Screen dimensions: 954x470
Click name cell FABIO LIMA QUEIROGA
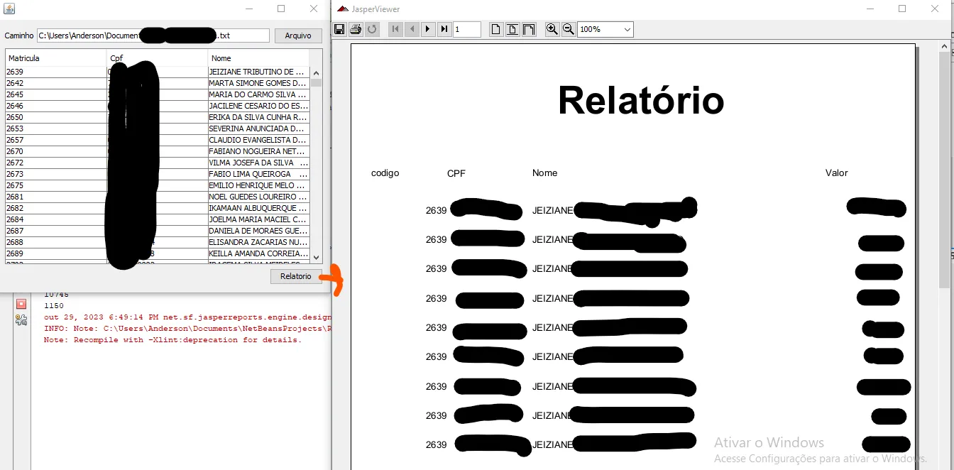[x=258, y=174]
